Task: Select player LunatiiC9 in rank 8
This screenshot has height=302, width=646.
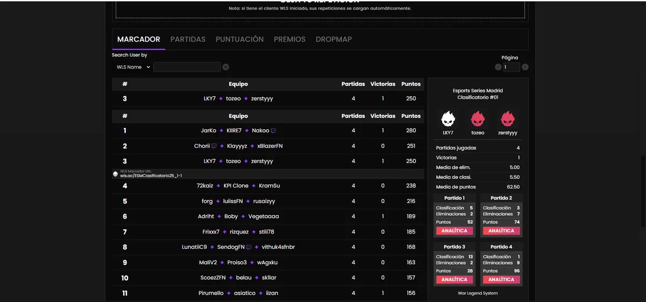Action: [194, 247]
